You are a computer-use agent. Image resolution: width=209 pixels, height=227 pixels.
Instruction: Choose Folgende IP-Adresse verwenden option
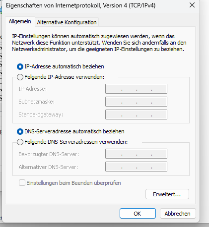pos(20,77)
